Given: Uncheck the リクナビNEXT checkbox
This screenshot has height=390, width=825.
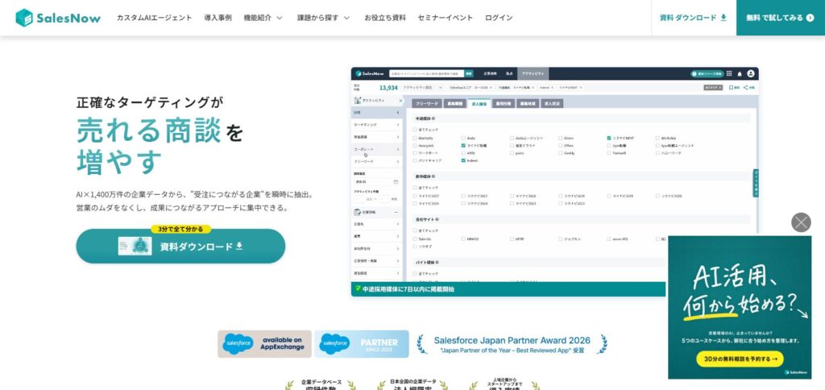Looking at the screenshot, I should (609, 138).
